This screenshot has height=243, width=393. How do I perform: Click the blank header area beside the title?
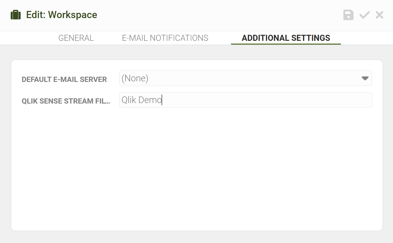[x=219, y=15]
